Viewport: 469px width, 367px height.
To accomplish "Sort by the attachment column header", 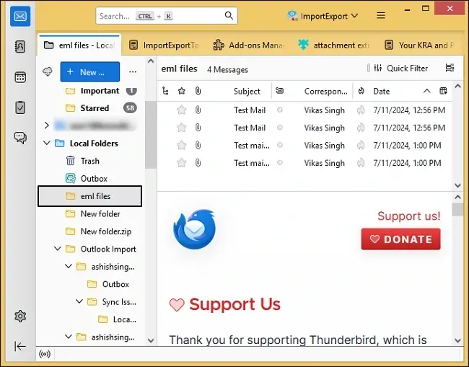I will tap(198, 91).
